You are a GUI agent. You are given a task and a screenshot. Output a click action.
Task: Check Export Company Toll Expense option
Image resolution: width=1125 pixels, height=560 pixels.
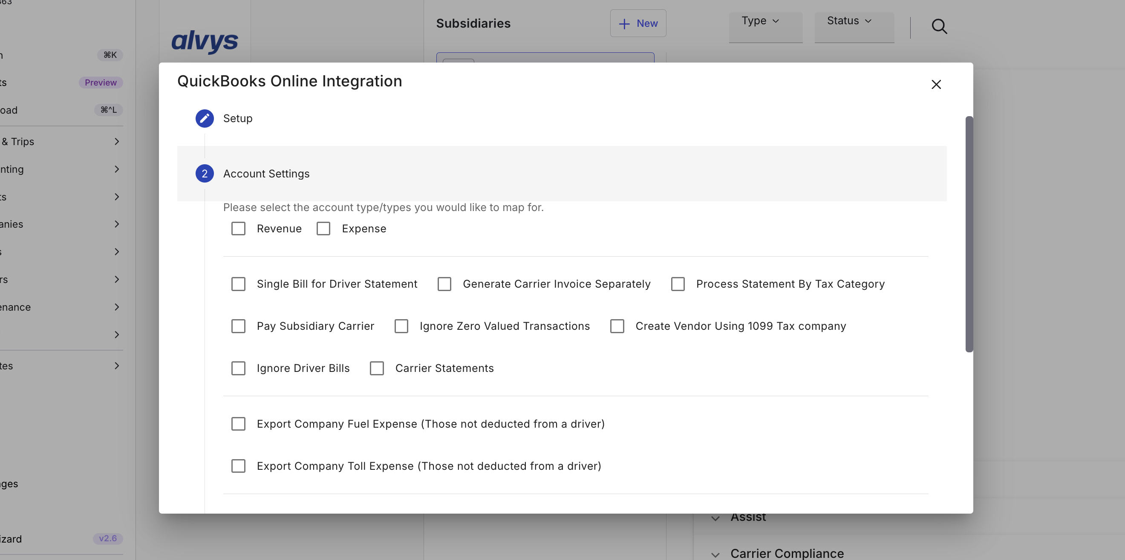238,466
